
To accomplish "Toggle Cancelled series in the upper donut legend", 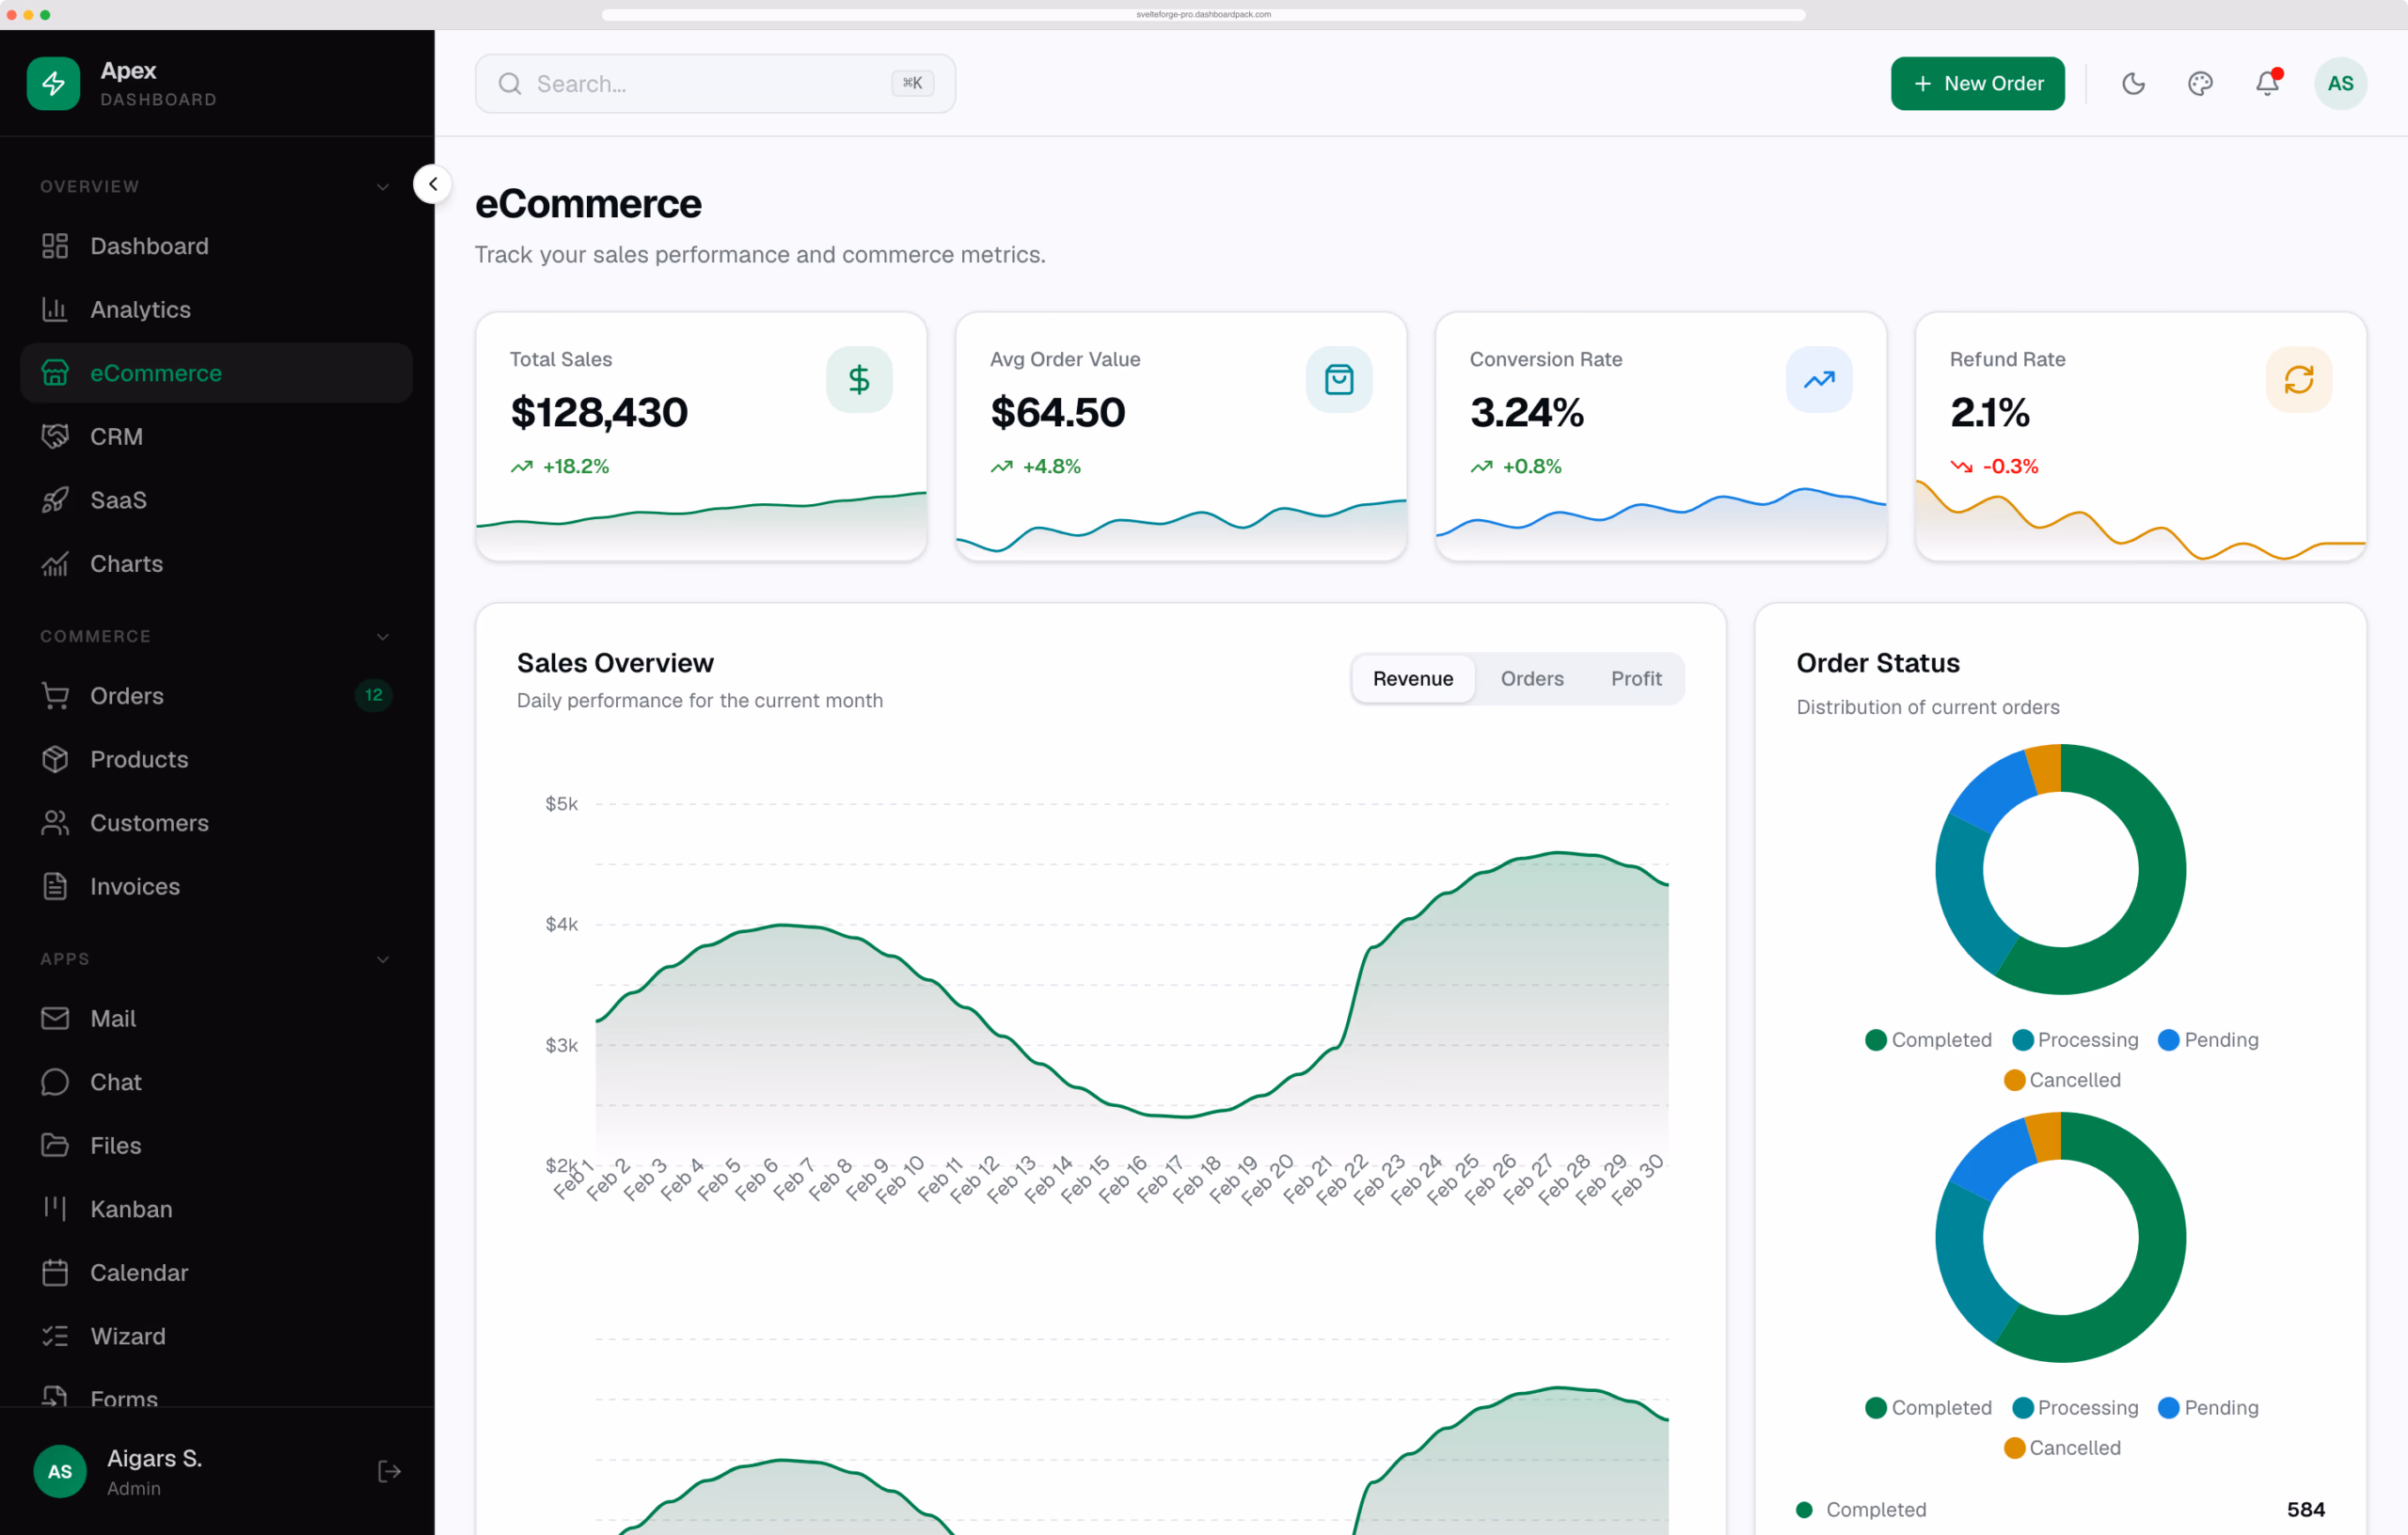I will [2062, 1080].
